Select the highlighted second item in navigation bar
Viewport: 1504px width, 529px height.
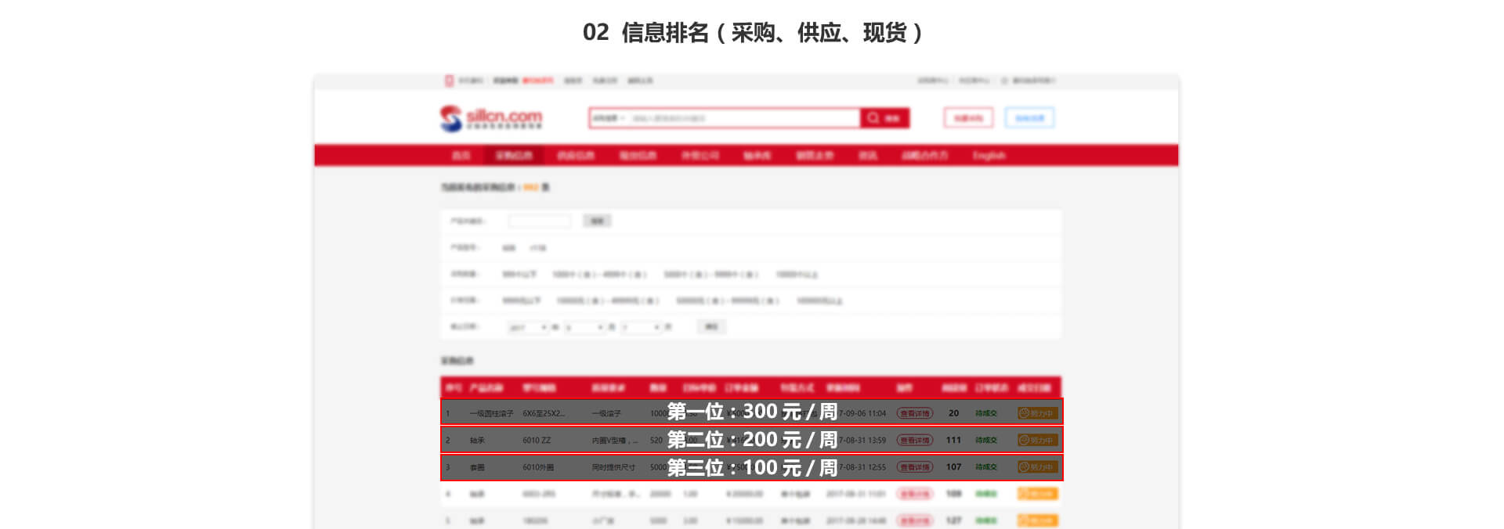click(x=514, y=156)
